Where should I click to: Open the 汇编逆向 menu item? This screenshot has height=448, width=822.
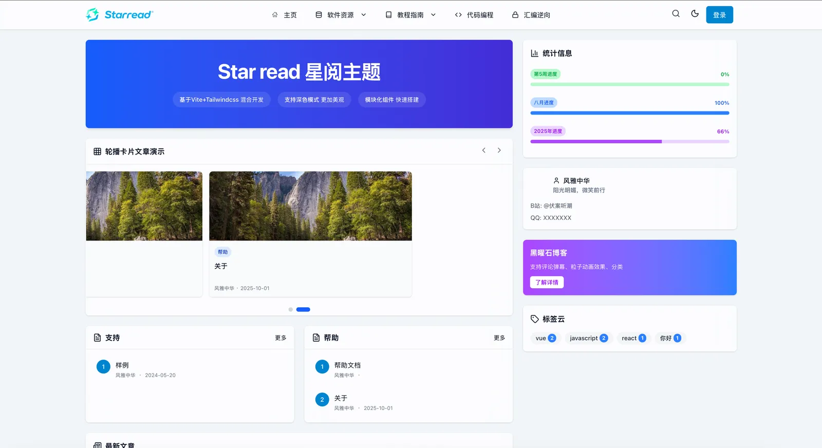[531, 15]
